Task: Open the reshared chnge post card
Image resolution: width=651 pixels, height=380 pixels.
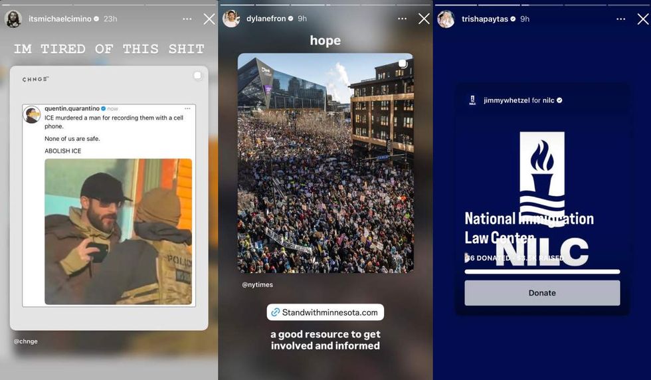Action: (109, 198)
